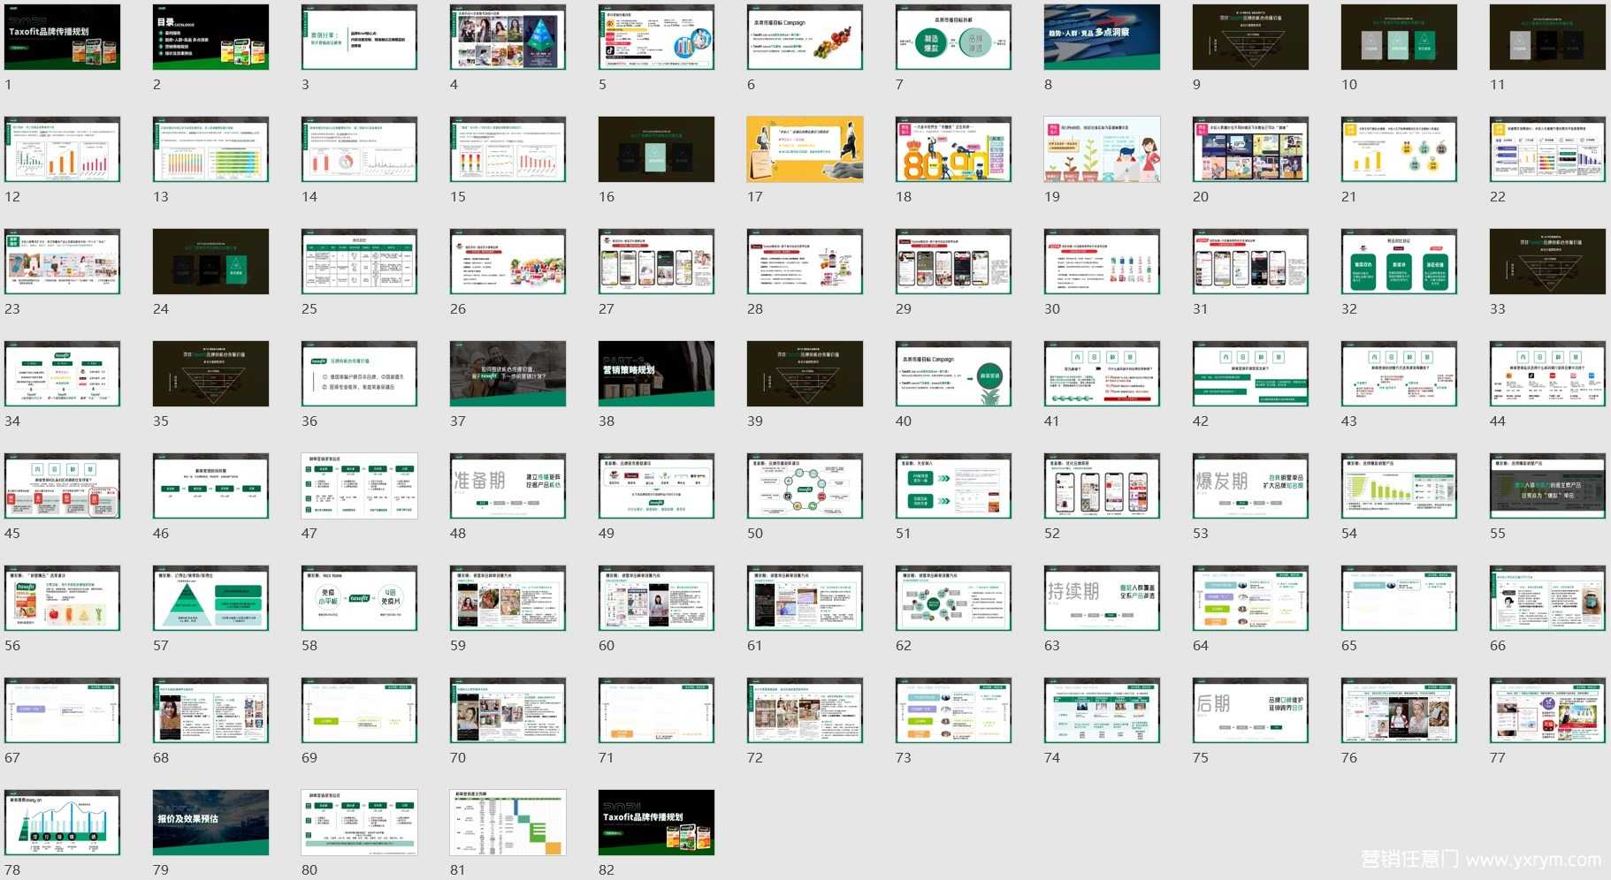Screen dimensions: 1611x880
Task: Select dark slide 9 with inverted triangle
Action: [1250, 37]
